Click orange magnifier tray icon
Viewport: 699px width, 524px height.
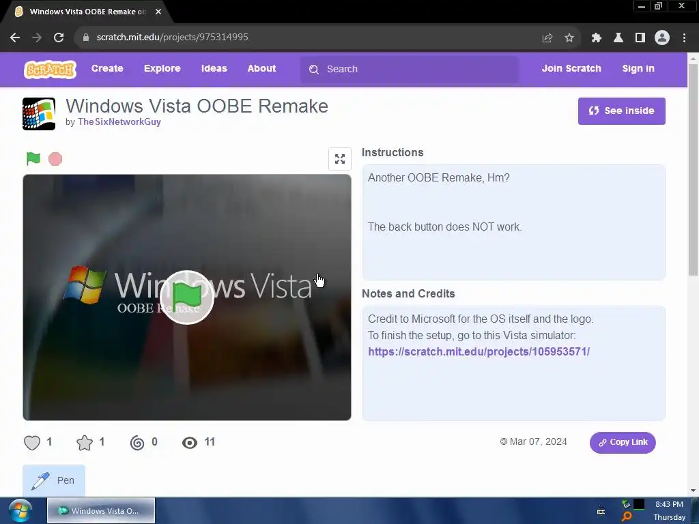point(627,516)
